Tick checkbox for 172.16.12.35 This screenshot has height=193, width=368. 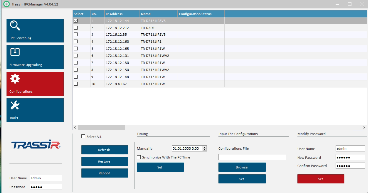76,35
